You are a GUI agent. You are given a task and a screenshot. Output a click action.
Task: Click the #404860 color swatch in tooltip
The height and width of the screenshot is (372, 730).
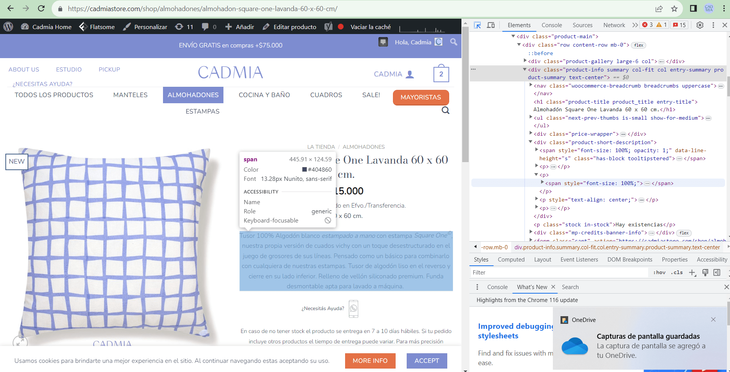coord(305,169)
